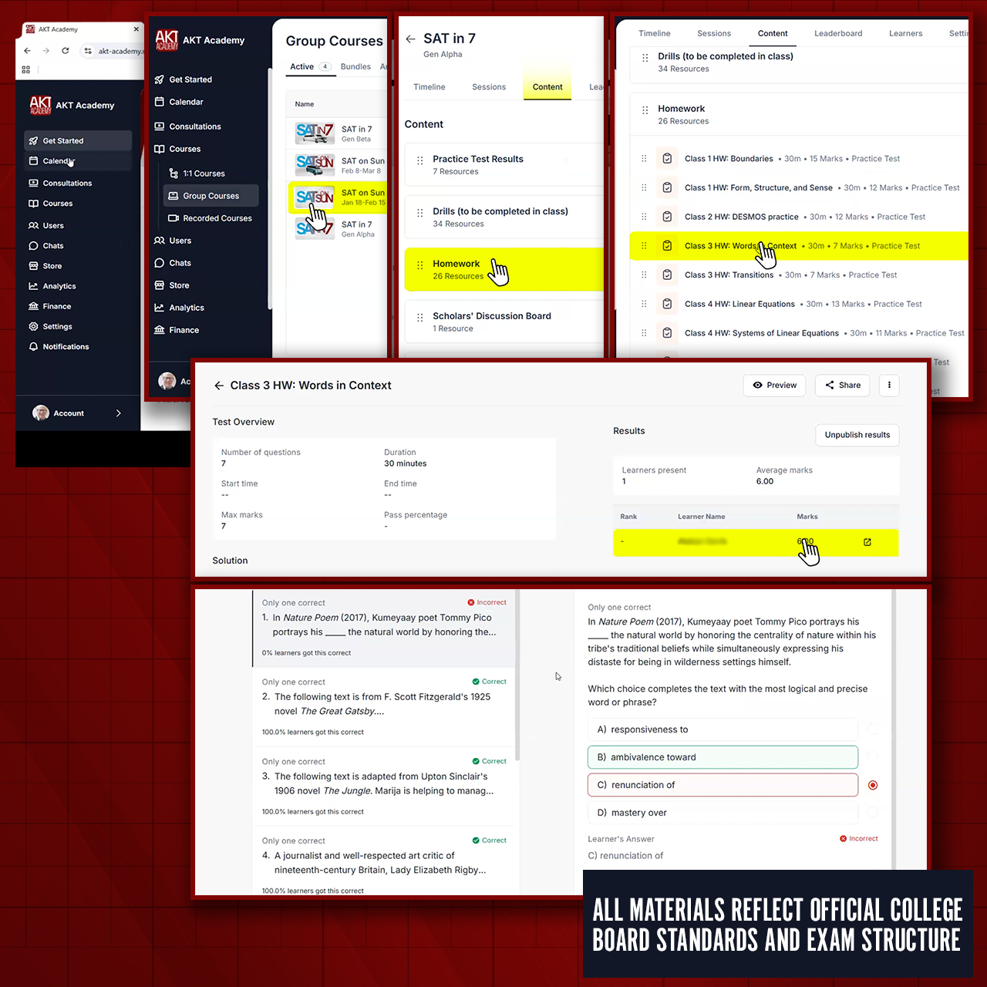Select question 3 about The Jungle
987x987 pixels.
coord(384,787)
